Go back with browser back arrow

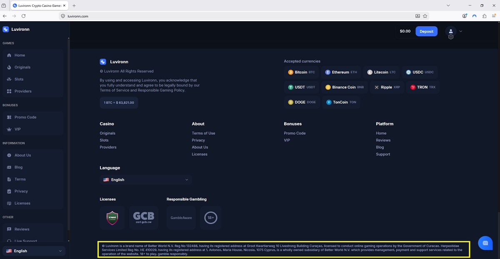[5, 16]
